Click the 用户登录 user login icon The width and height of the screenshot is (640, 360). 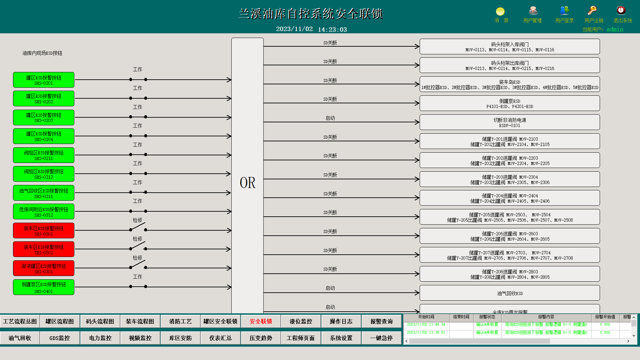pos(564,11)
